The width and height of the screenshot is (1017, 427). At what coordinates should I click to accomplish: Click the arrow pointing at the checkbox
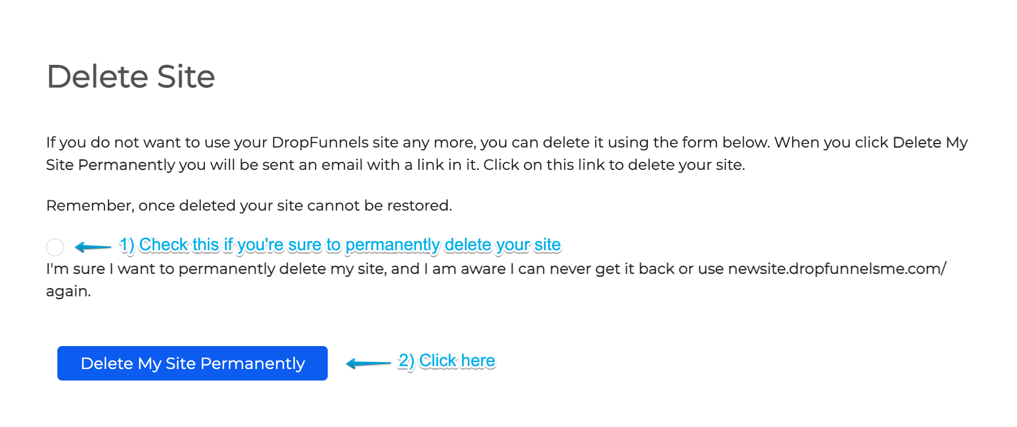click(x=92, y=246)
